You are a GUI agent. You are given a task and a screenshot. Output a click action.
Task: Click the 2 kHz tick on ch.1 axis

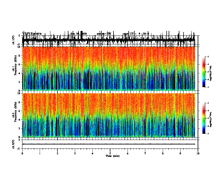pyautogui.click(x=20, y=82)
